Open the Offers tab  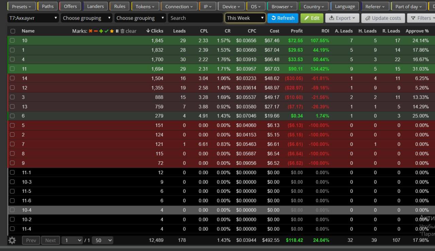tap(70, 6)
